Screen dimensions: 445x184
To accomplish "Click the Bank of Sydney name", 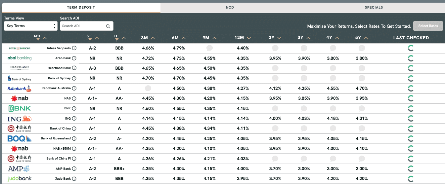I will click(x=59, y=78).
